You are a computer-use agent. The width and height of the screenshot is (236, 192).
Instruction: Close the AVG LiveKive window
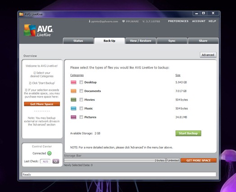click(x=213, y=13)
